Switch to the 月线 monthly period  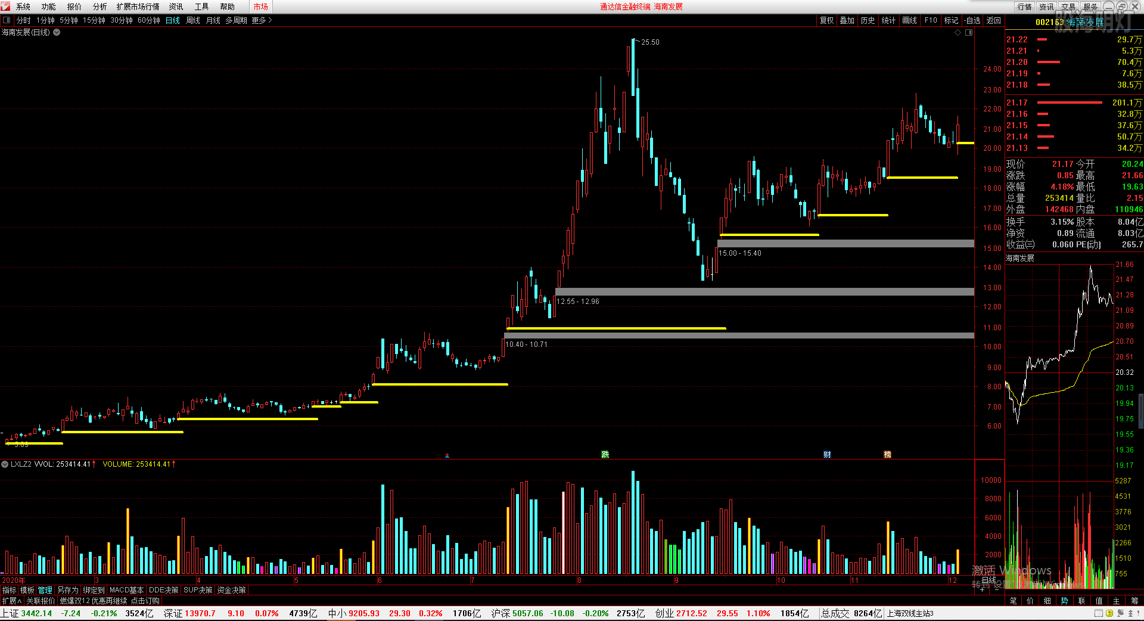click(213, 20)
